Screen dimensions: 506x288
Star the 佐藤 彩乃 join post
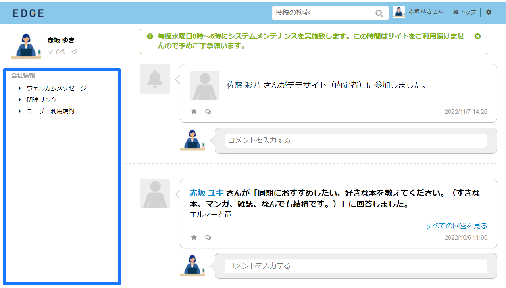coord(194,112)
